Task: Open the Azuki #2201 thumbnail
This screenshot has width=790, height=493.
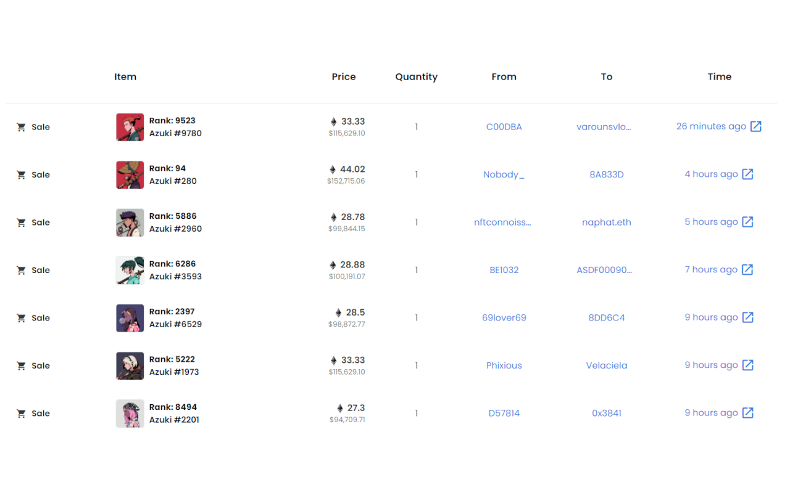Action: [130, 414]
